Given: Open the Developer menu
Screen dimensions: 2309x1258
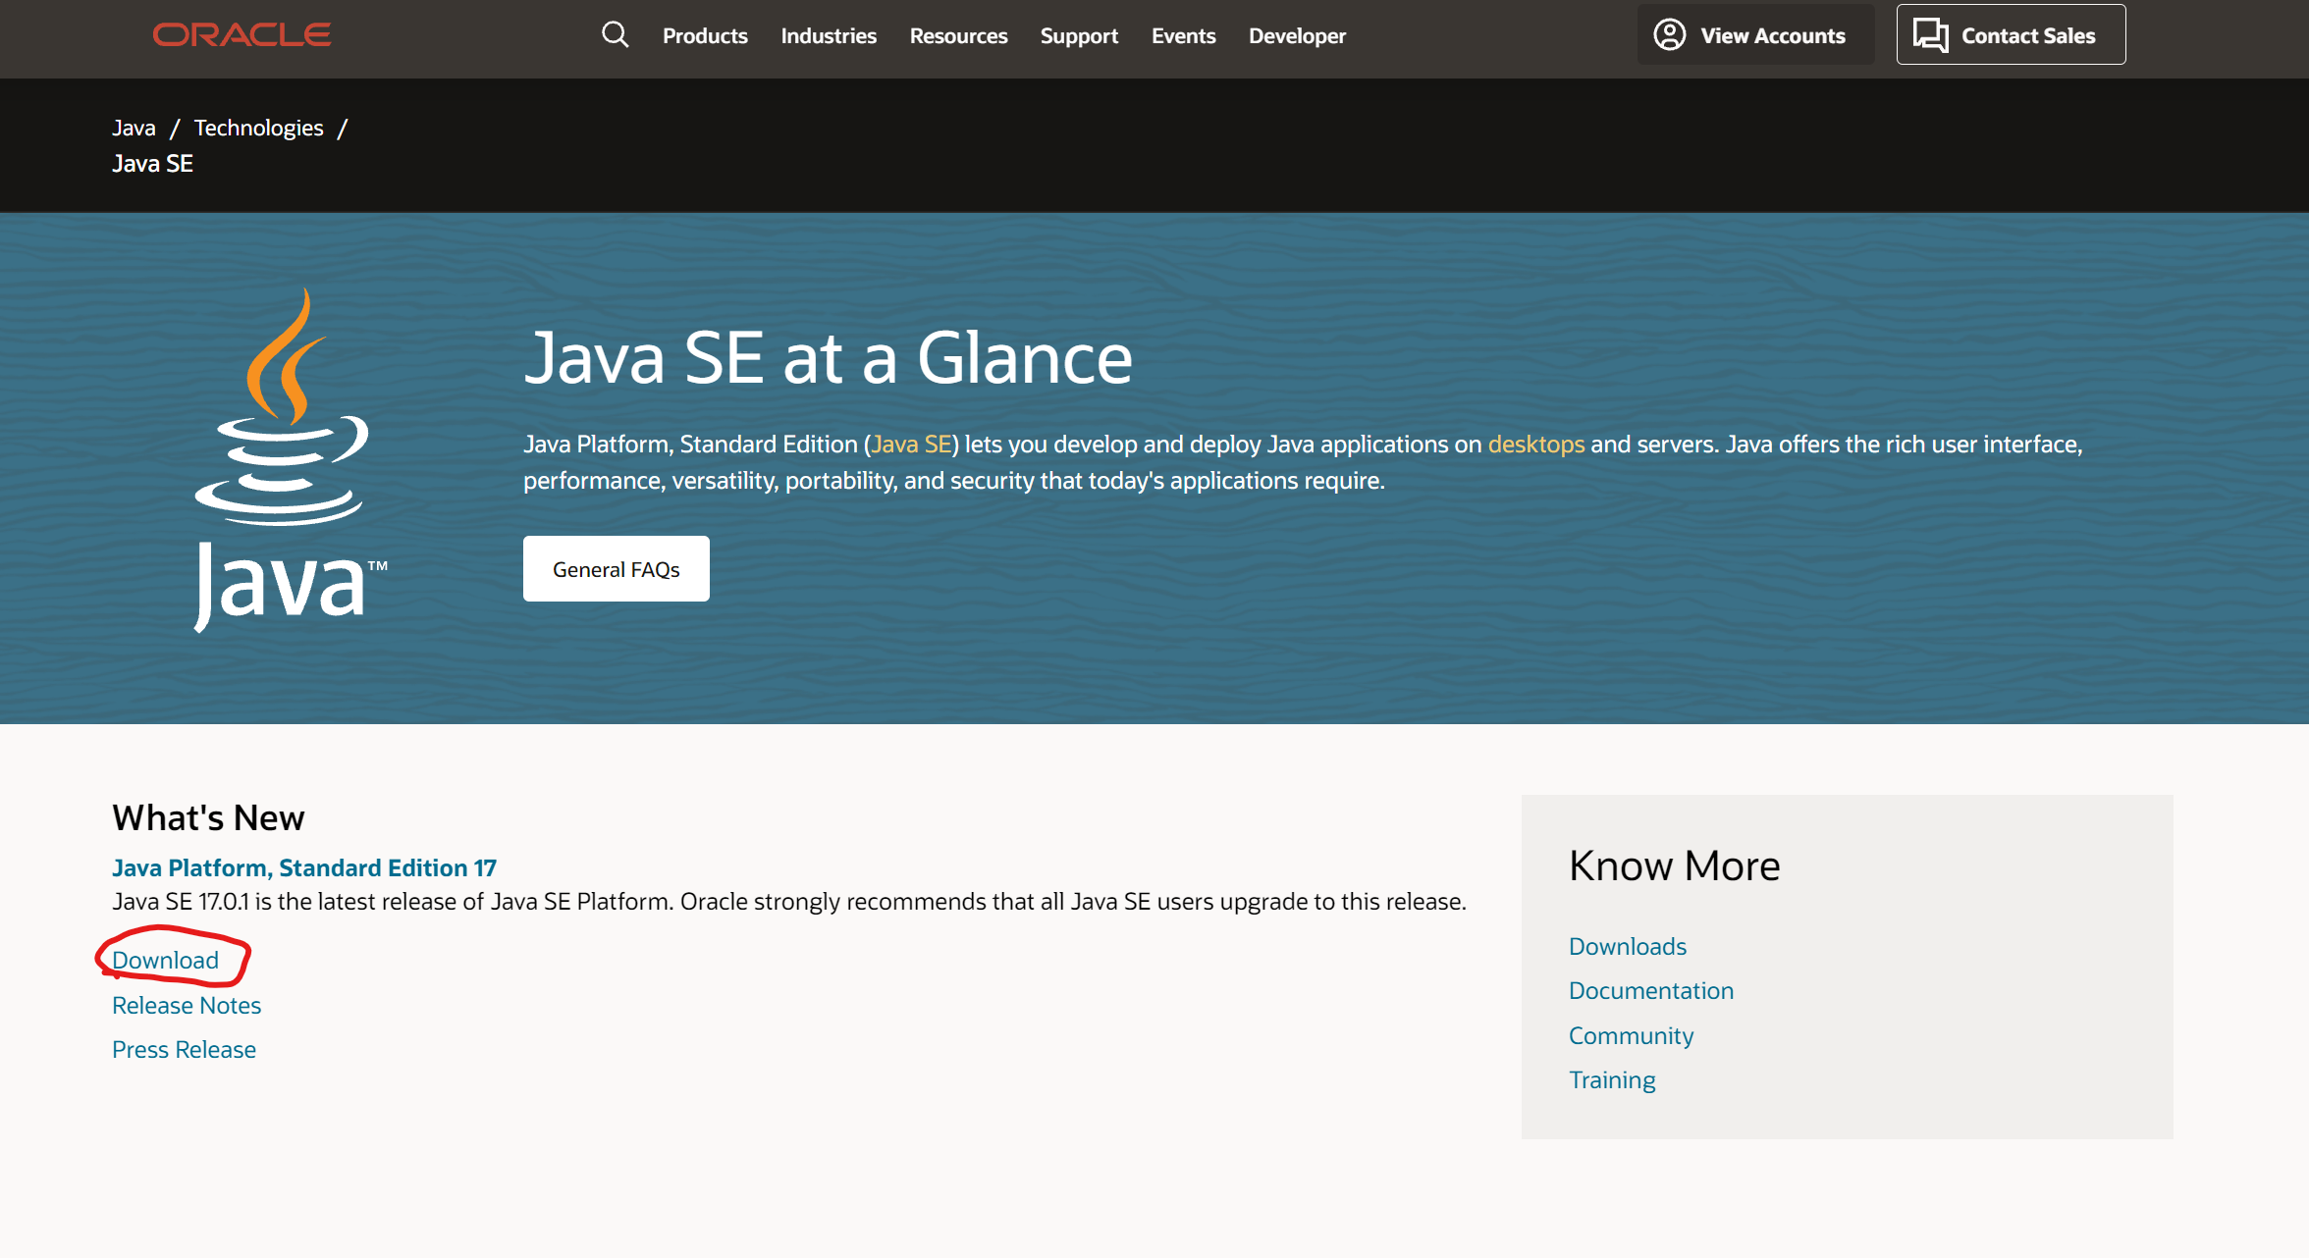Looking at the screenshot, I should 1297,36.
